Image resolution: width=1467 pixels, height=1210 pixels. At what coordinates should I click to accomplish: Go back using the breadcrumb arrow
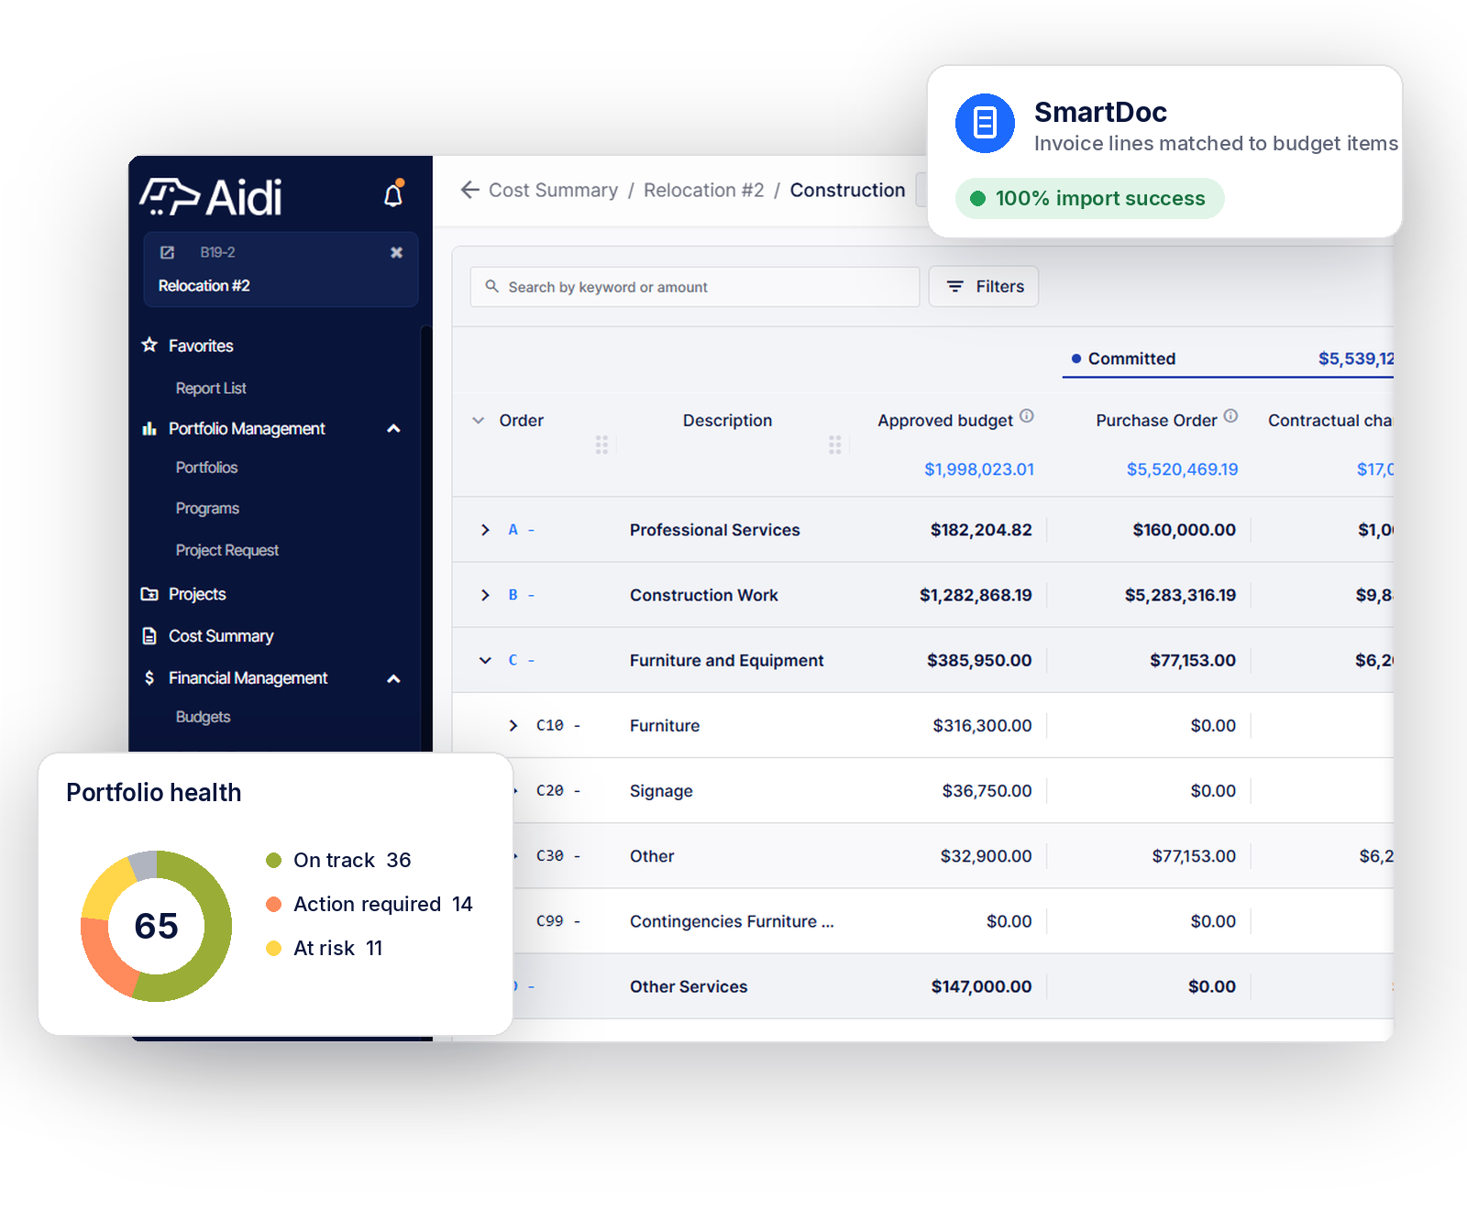pos(469,190)
